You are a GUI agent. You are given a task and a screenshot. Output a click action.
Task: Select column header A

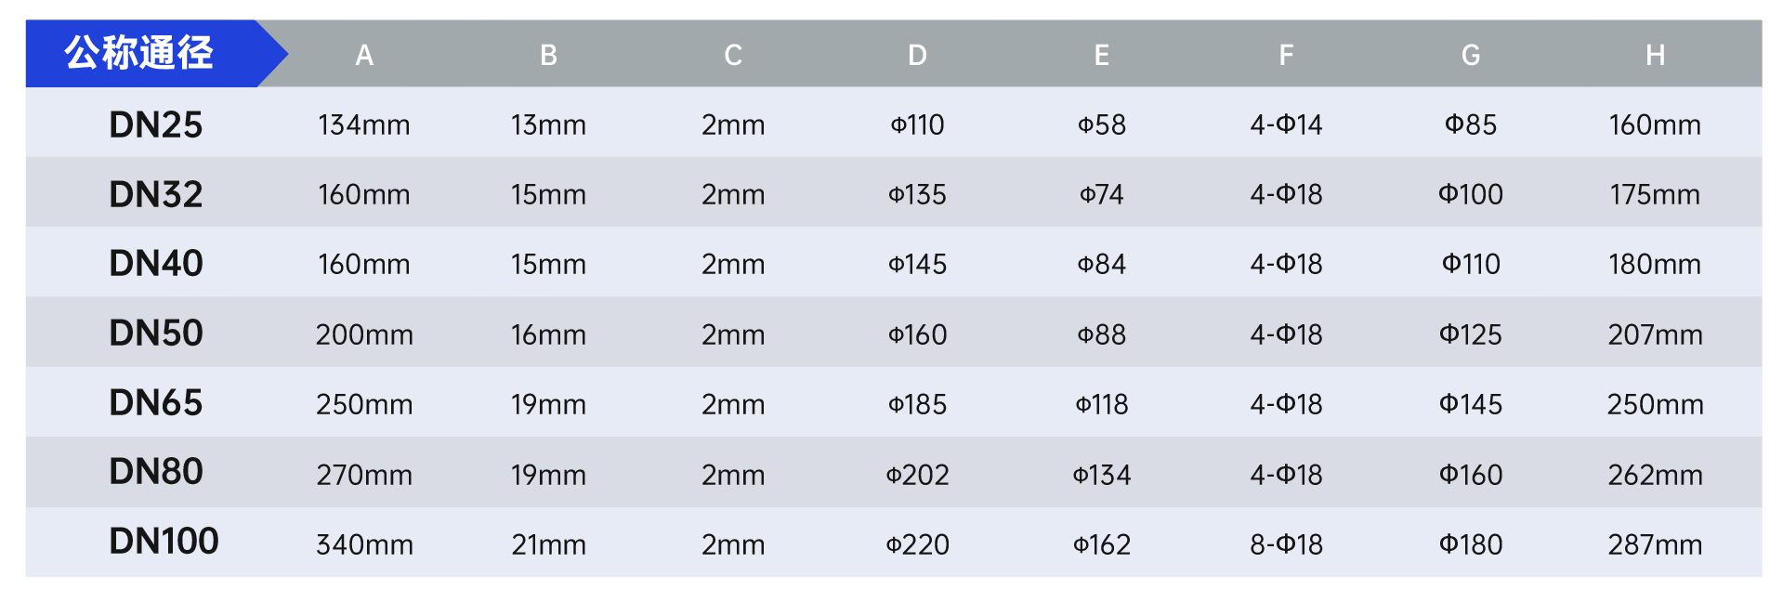tap(364, 56)
